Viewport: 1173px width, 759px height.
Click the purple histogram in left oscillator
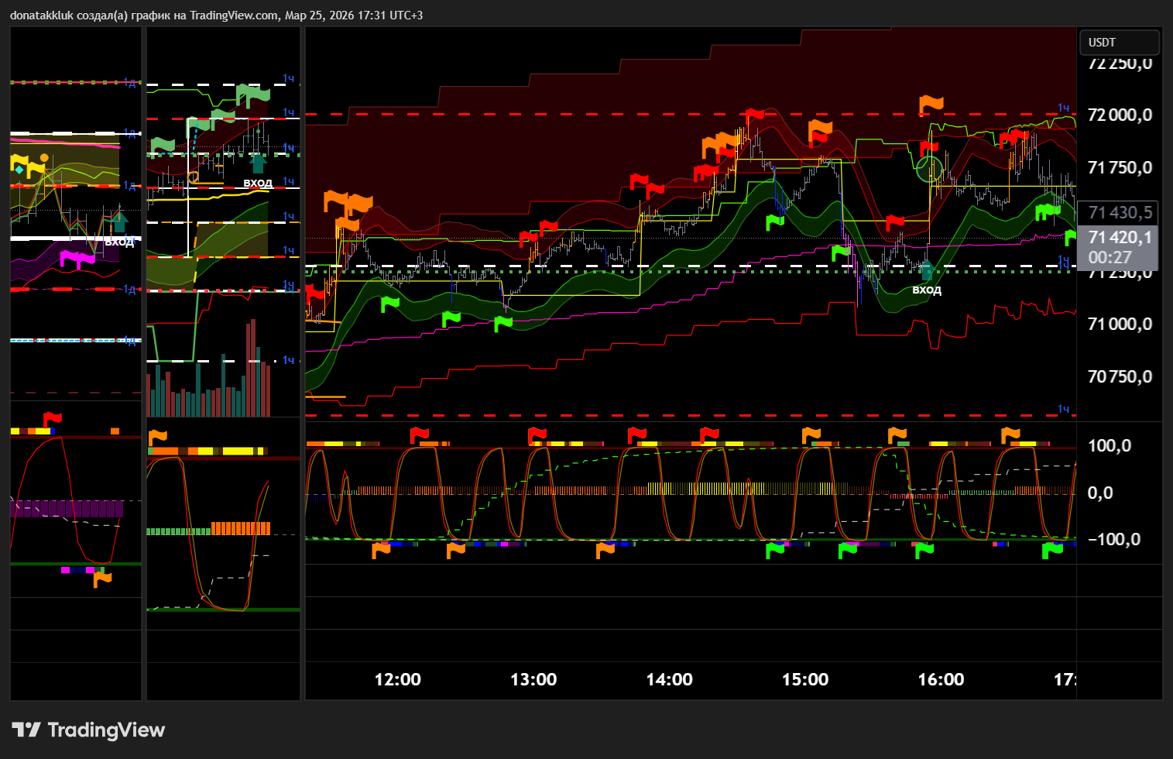pyautogui.click(x=66, y=509)
